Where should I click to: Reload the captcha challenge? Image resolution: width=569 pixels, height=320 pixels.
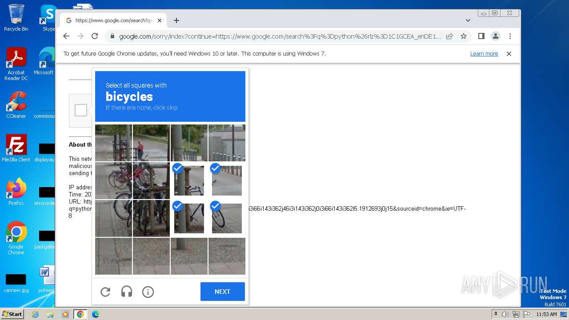[x=105, y=292]
